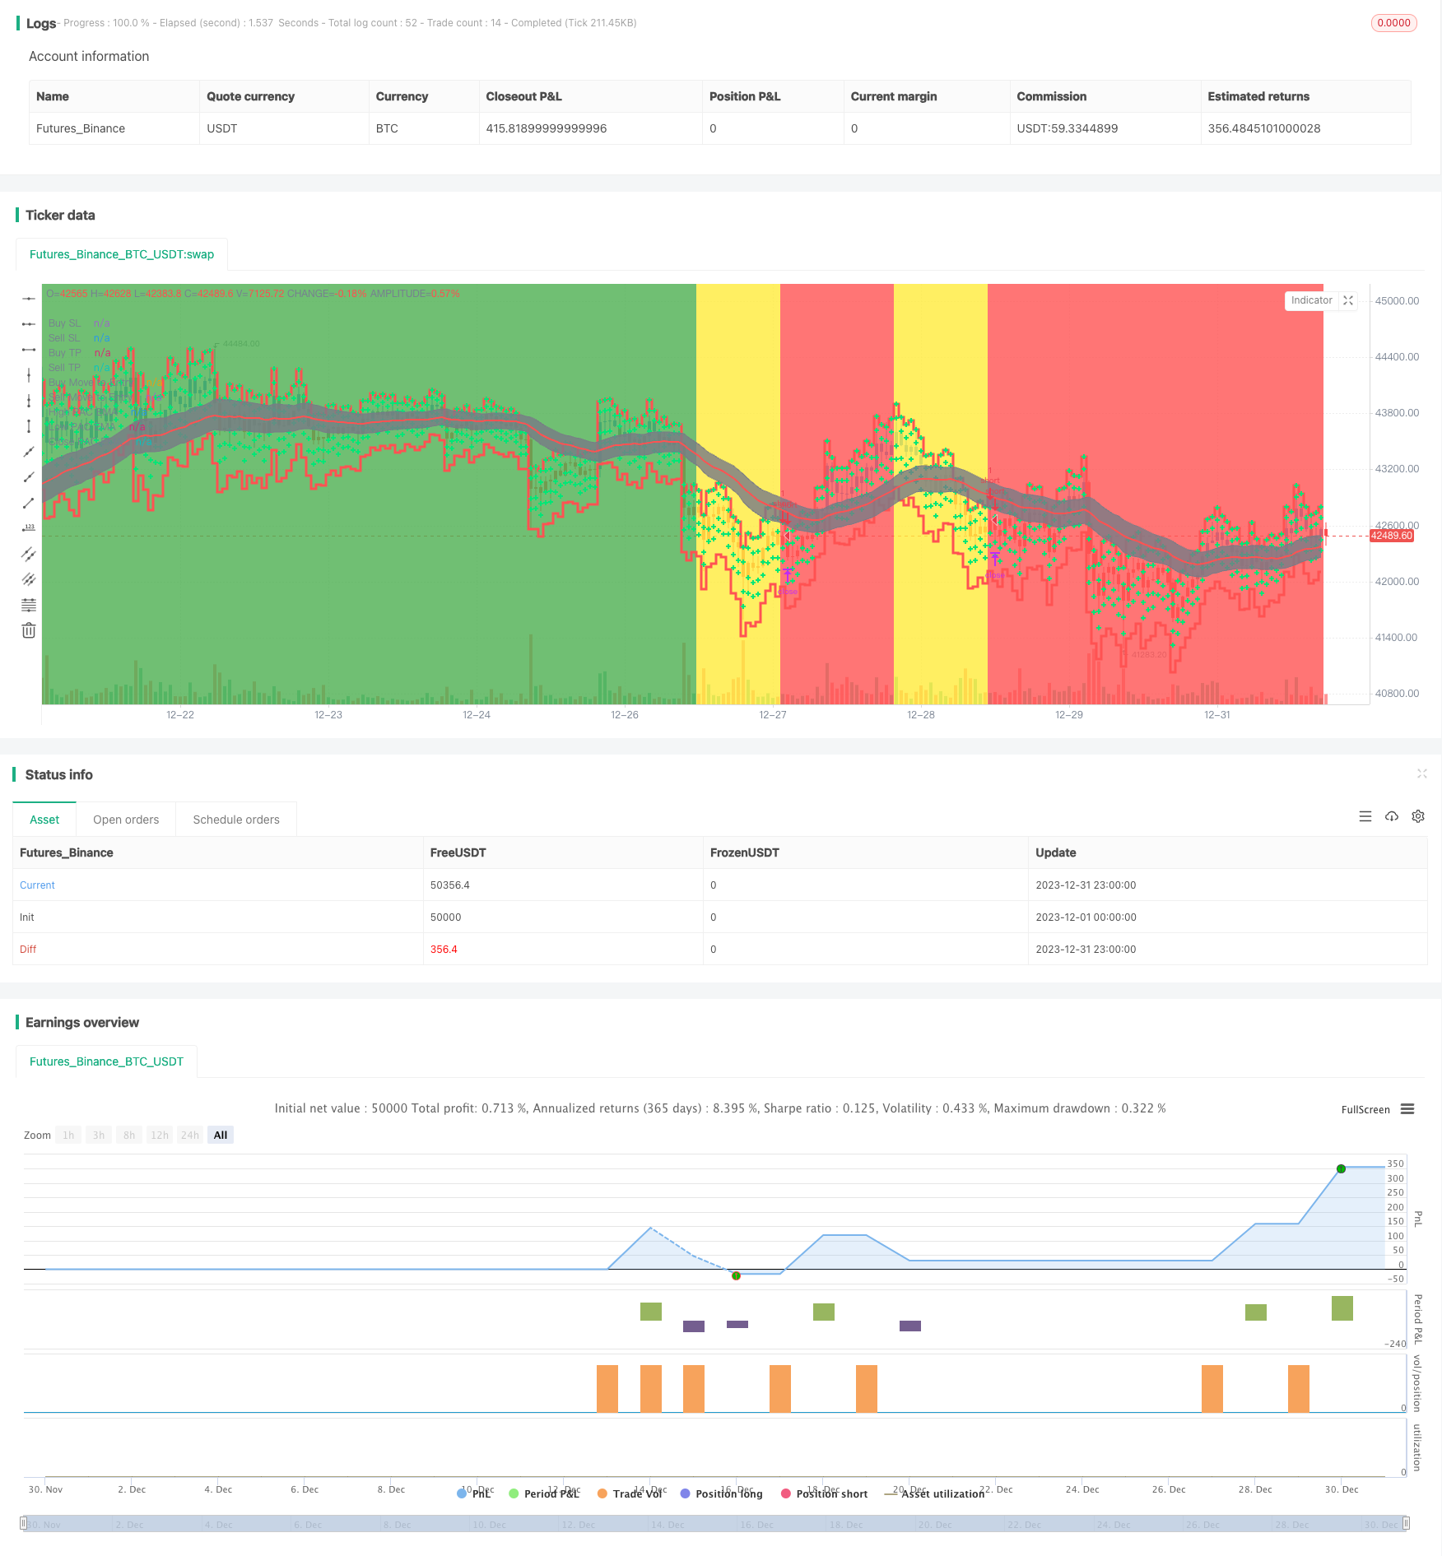Switch to the Schedule orders tab
The height and width of the screenshot is (1556, 1442).
[x=236, y=820]
